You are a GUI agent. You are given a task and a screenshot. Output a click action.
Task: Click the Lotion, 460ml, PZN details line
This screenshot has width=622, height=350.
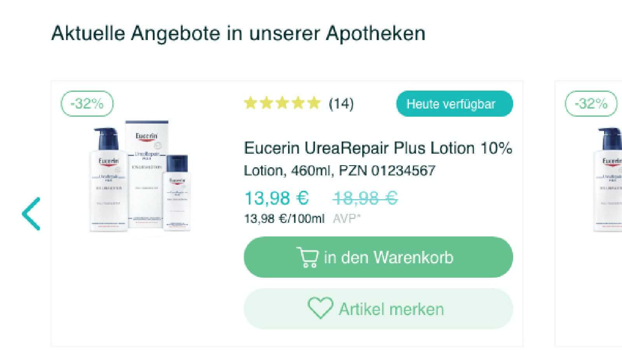pos(339,171)
